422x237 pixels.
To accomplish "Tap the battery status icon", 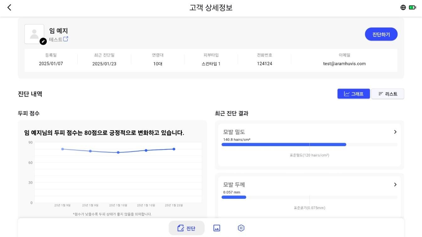I will point(413,8).
